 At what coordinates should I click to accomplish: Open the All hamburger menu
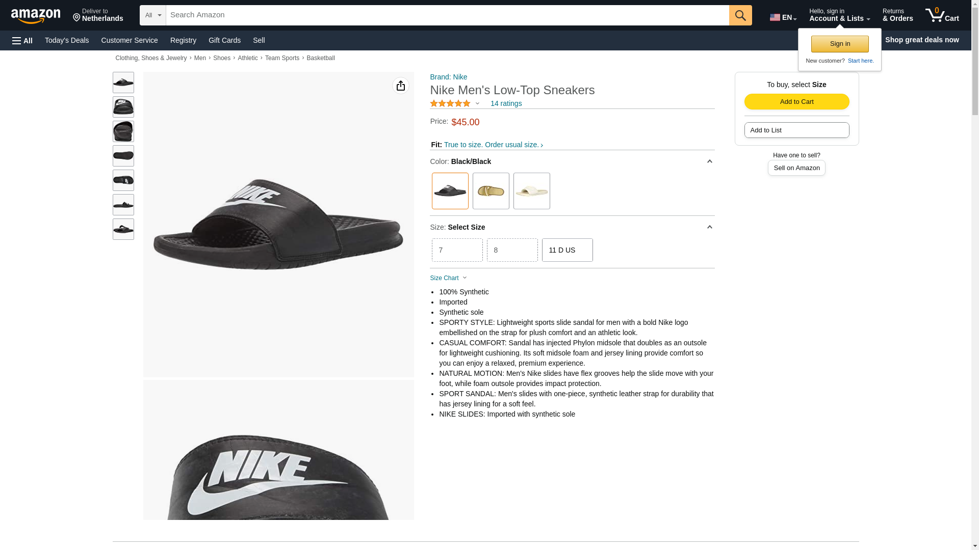[22, 40]
